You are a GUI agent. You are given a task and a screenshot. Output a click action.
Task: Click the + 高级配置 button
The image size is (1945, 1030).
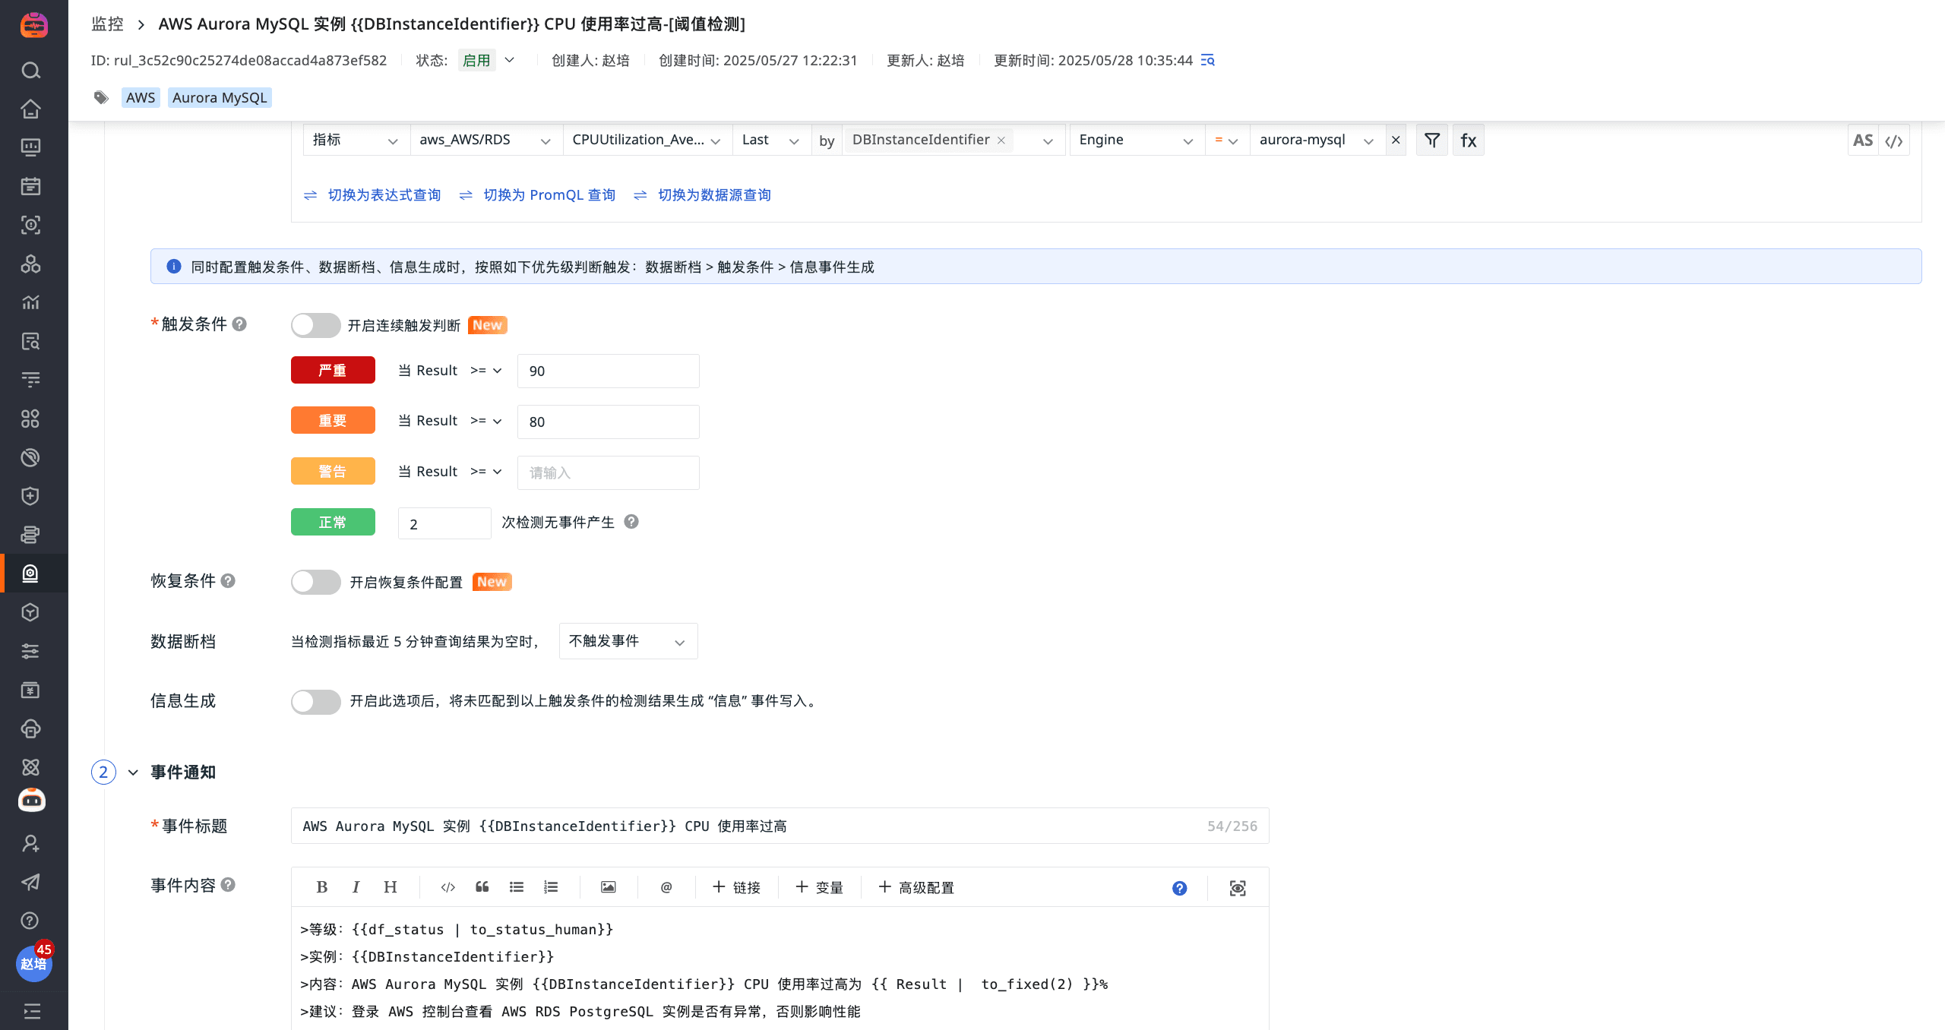(x=916, y=887)
